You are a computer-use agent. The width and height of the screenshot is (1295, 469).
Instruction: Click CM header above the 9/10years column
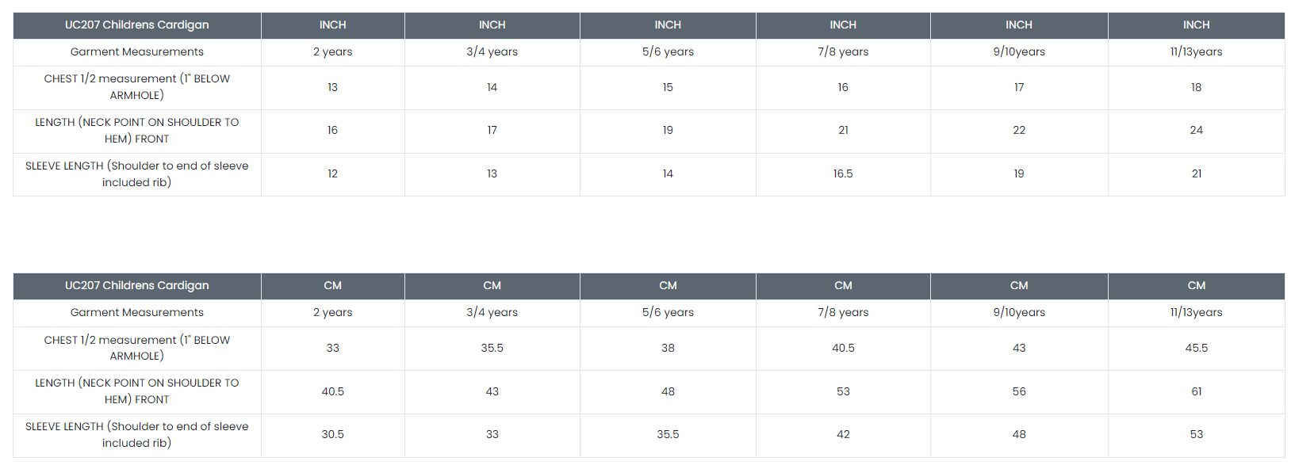point(1019,286)
